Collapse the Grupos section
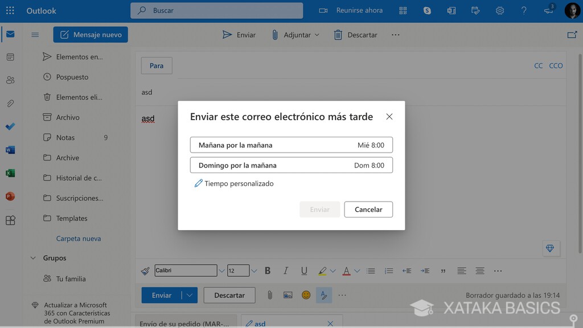Screen dimensions: 583x328 (33, 258)
